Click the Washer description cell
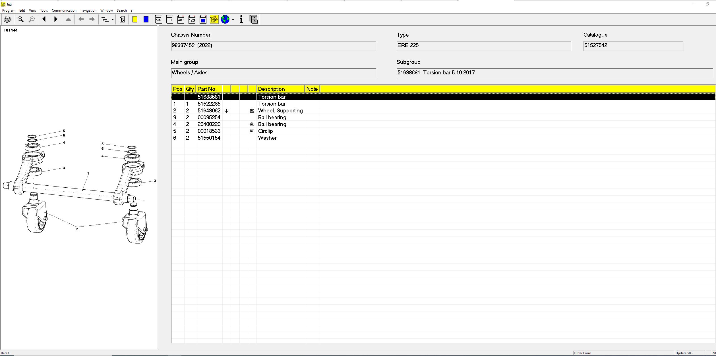The image size is (716, 356). pos(280,138)
